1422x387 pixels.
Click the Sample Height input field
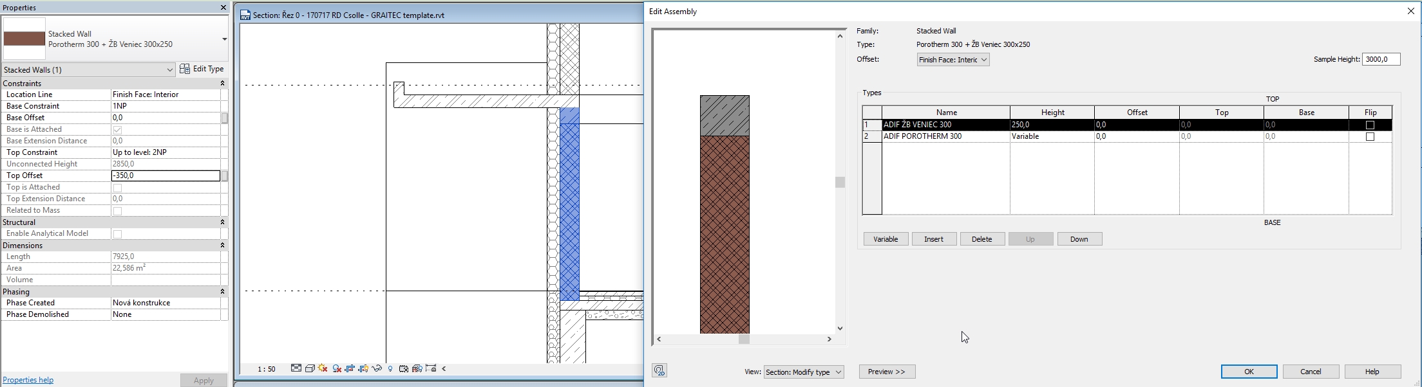pos(1381,59)
